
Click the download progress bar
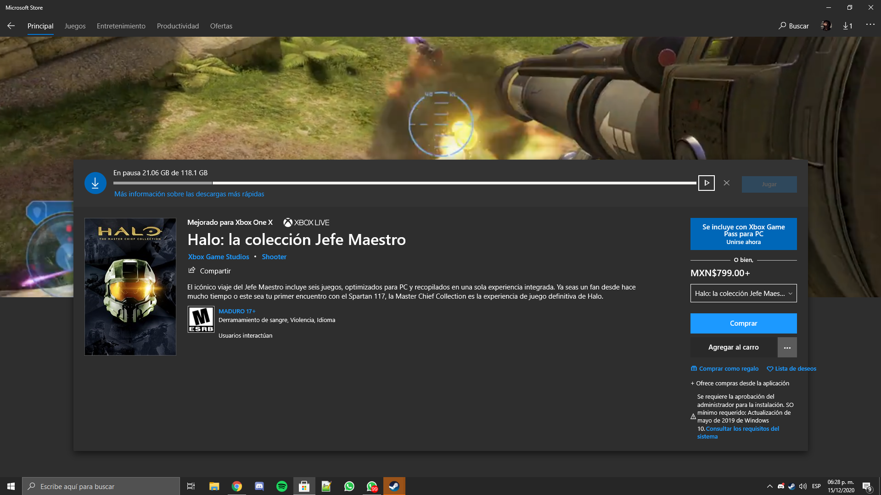point(405,183)
